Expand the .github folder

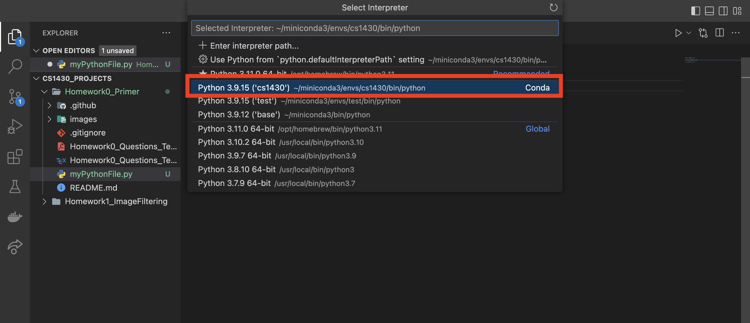pos(49,105)
